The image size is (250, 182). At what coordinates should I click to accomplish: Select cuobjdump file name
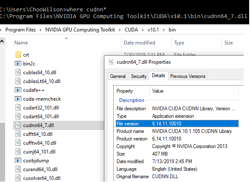coord(36,161)
